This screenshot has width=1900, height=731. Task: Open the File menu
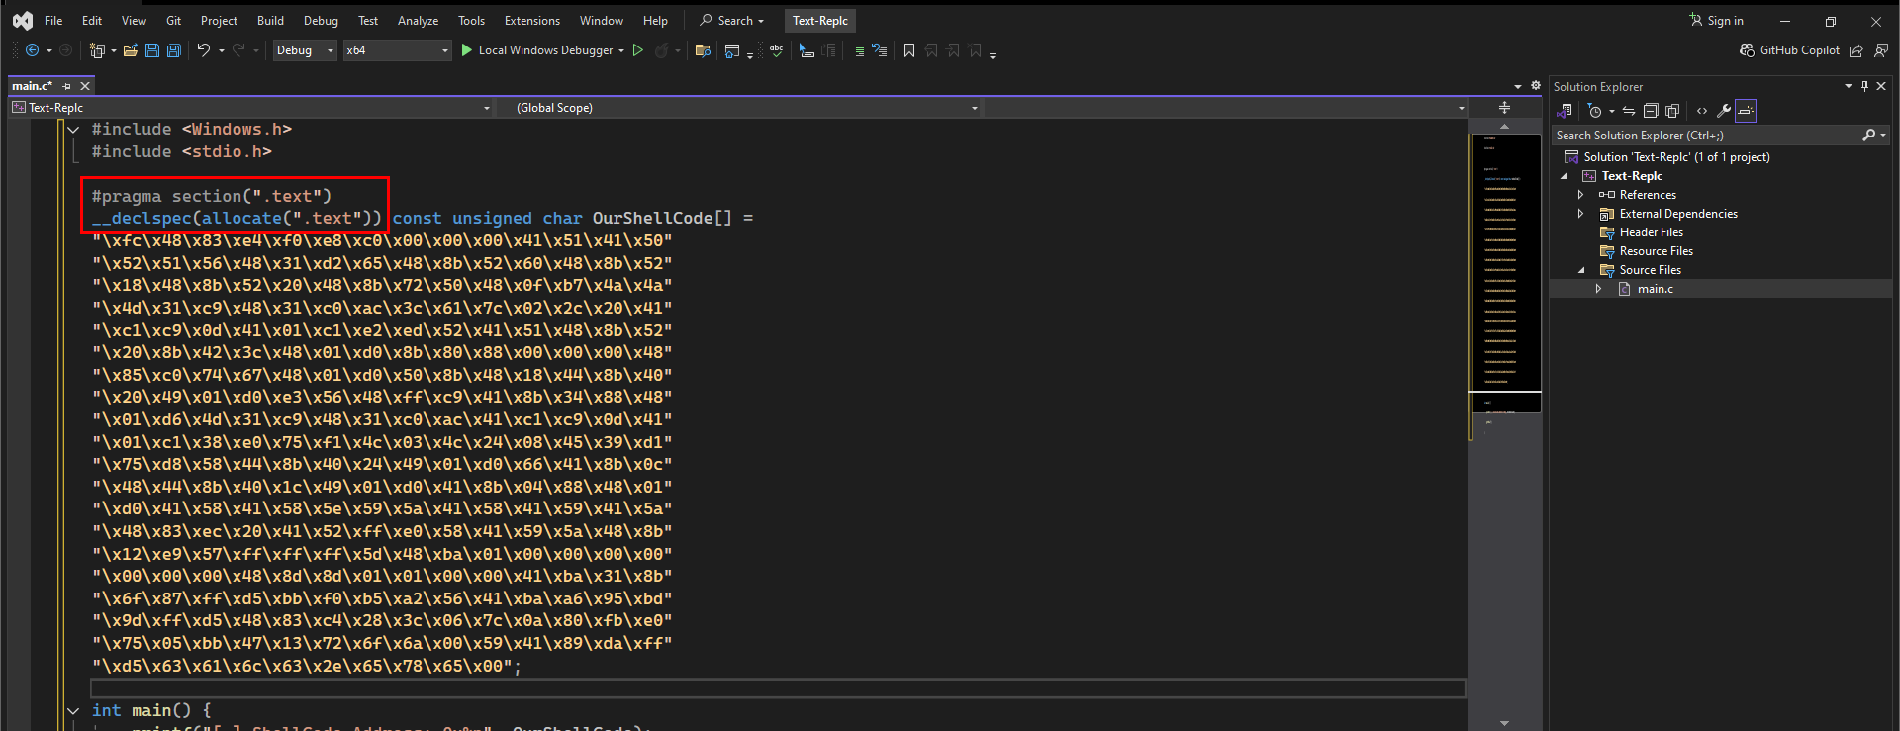(x=53, y=21)
